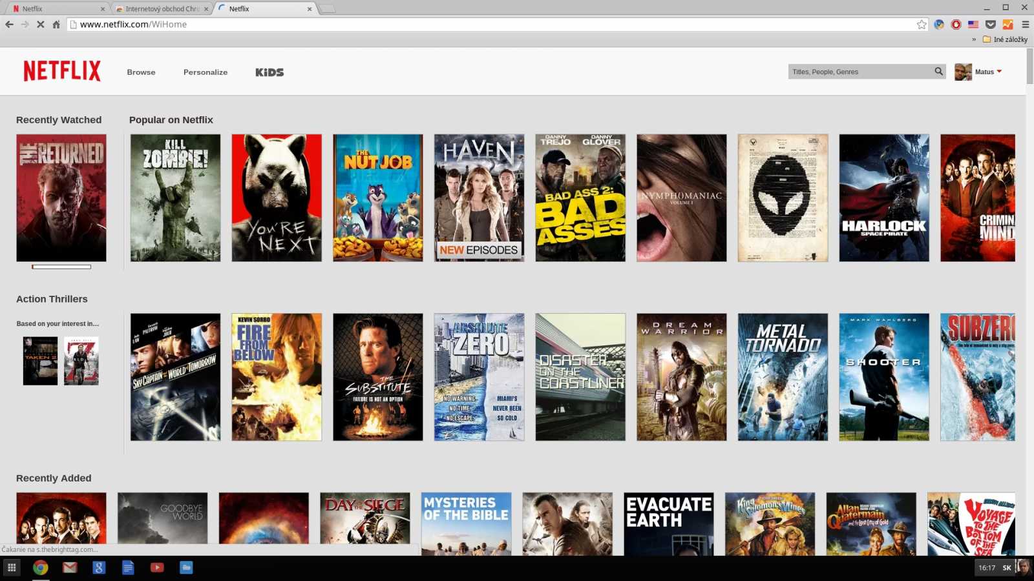Image resolution: width=1034 pixels, height=581 pixels.
Task: Click the blue globe extension icon
Action: pos(939,25)
